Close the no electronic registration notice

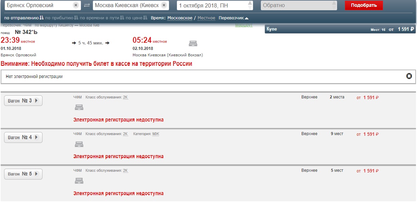[x=409, y=76]
